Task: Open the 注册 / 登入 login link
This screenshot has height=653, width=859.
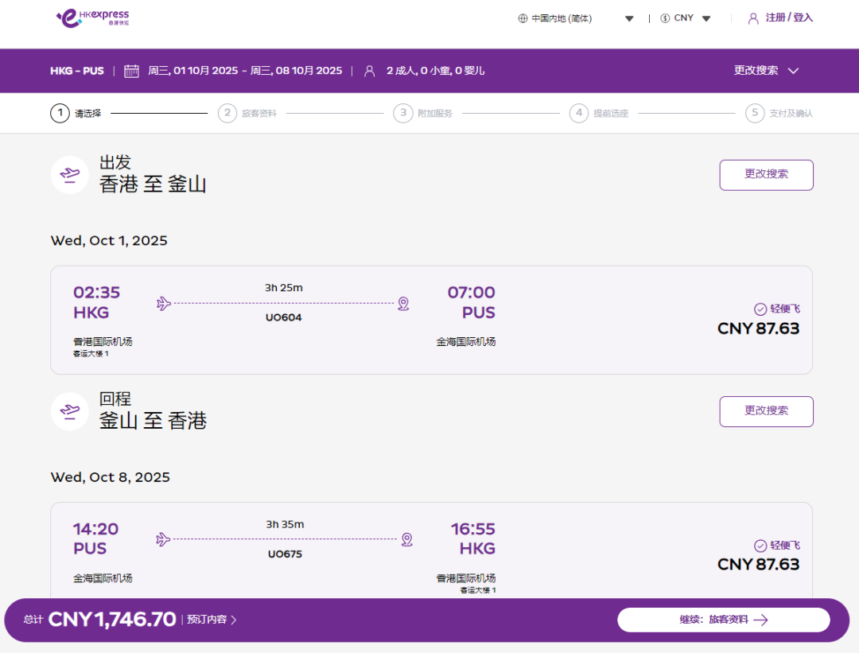Action: [x=789, y=17]
